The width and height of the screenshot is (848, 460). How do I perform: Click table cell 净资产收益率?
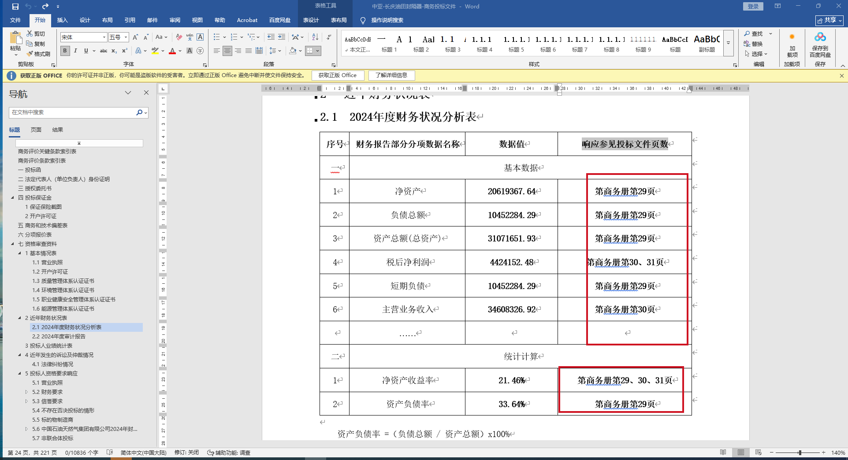click(408, 380)
